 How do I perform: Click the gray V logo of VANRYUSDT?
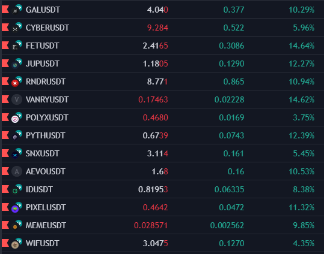pyautogui.click(x=17, y=99)
